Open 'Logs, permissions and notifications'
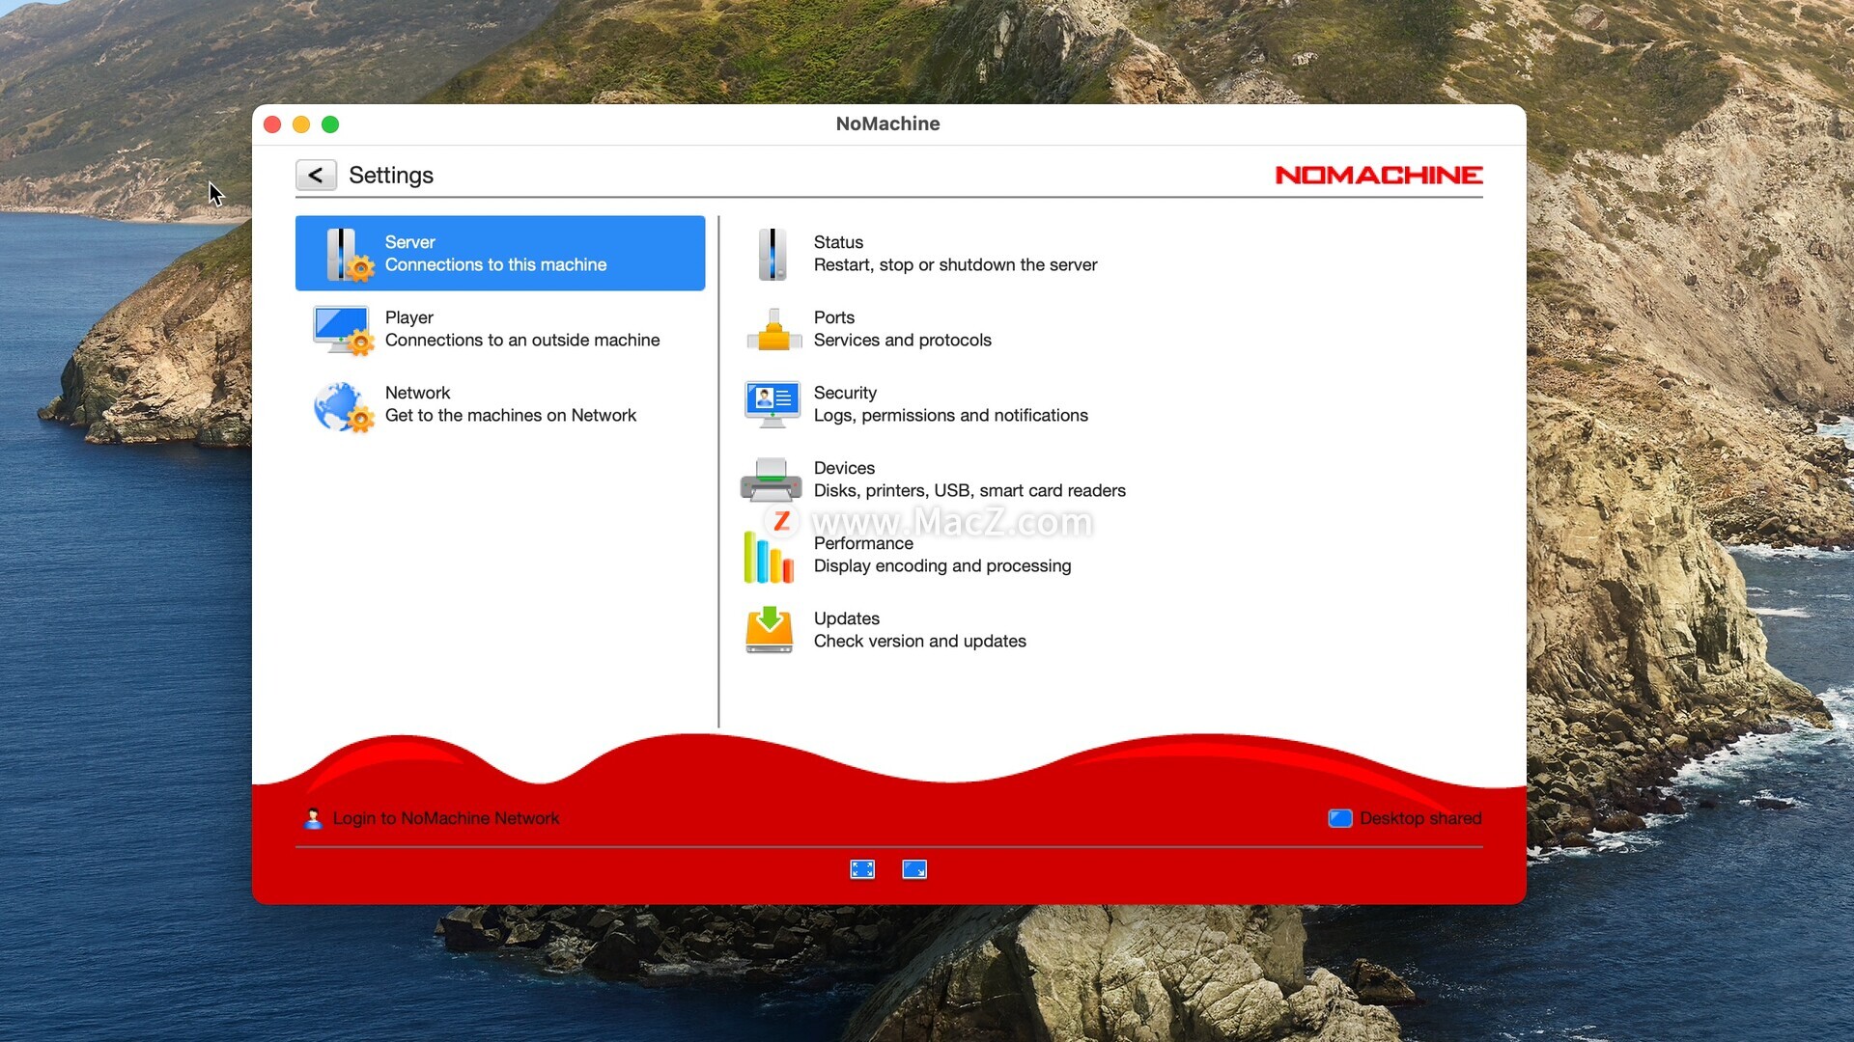 coord(950,415)
